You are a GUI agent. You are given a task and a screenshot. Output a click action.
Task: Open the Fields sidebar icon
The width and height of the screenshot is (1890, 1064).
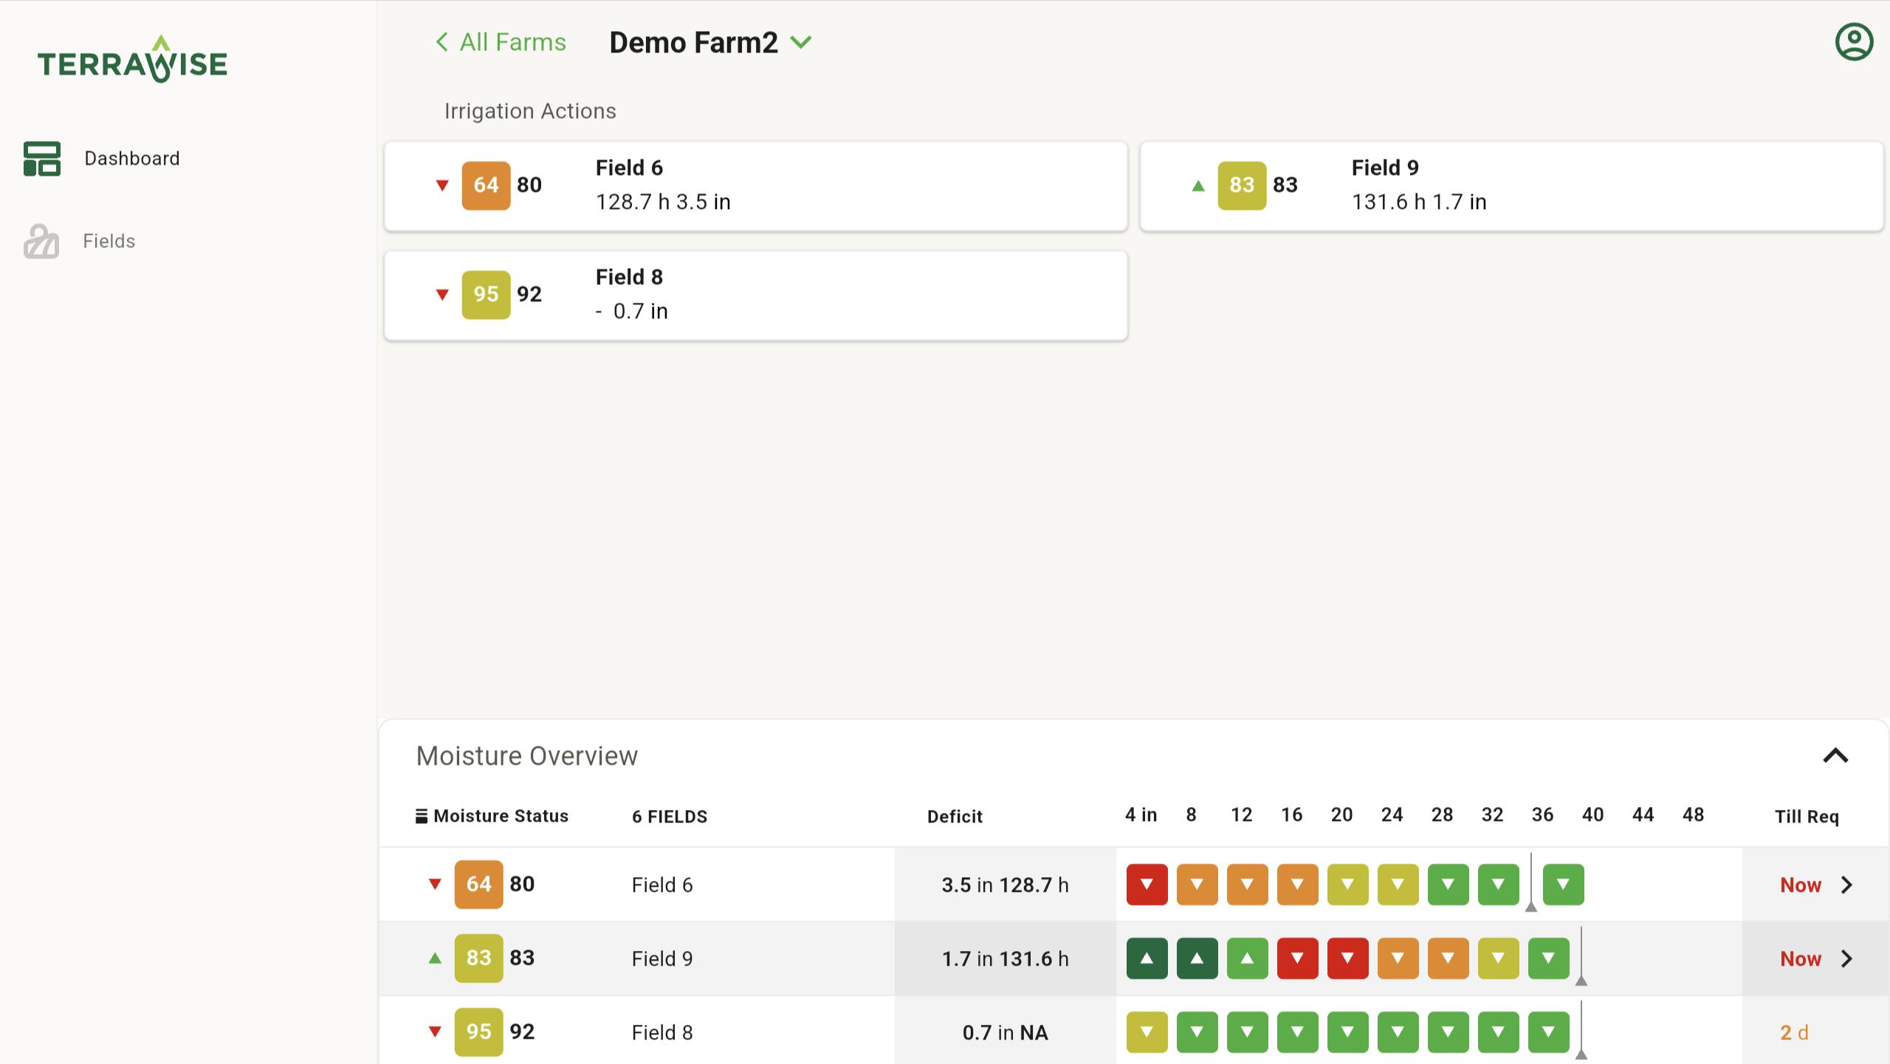point(41,241)
